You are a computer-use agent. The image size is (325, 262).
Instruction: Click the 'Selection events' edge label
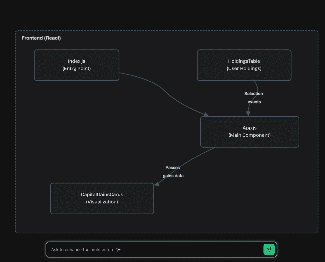coord(254,98)
